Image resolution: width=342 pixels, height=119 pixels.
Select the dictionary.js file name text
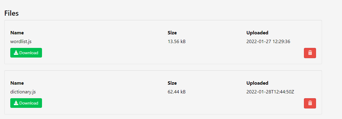pyautogui.click(x=23, y=92)
